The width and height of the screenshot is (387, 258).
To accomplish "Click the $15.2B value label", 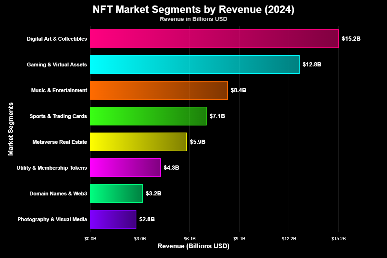I will pos(351,39).
